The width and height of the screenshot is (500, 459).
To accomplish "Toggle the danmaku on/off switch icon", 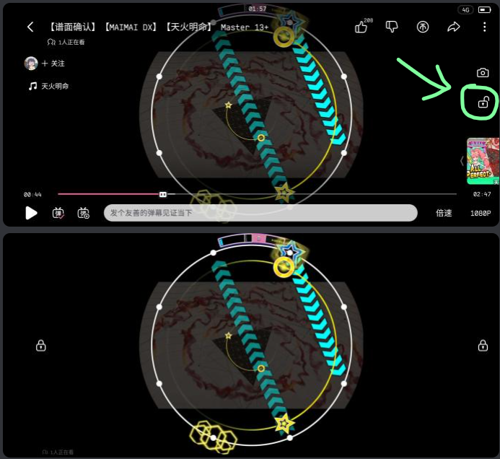I will point(58,213).
